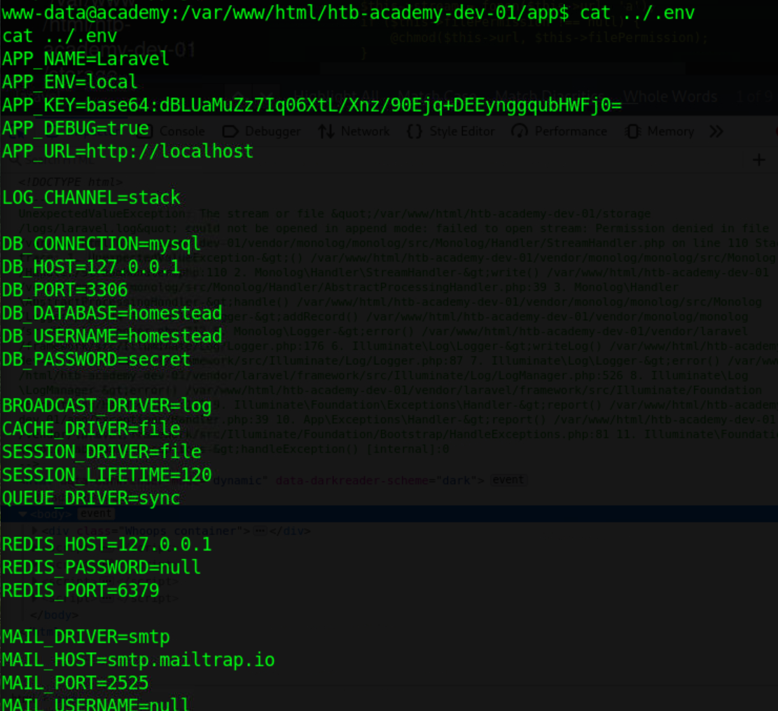Click the REDIS_PASSWORD=null line
This screenshot has width=778, height=711.
102,567
